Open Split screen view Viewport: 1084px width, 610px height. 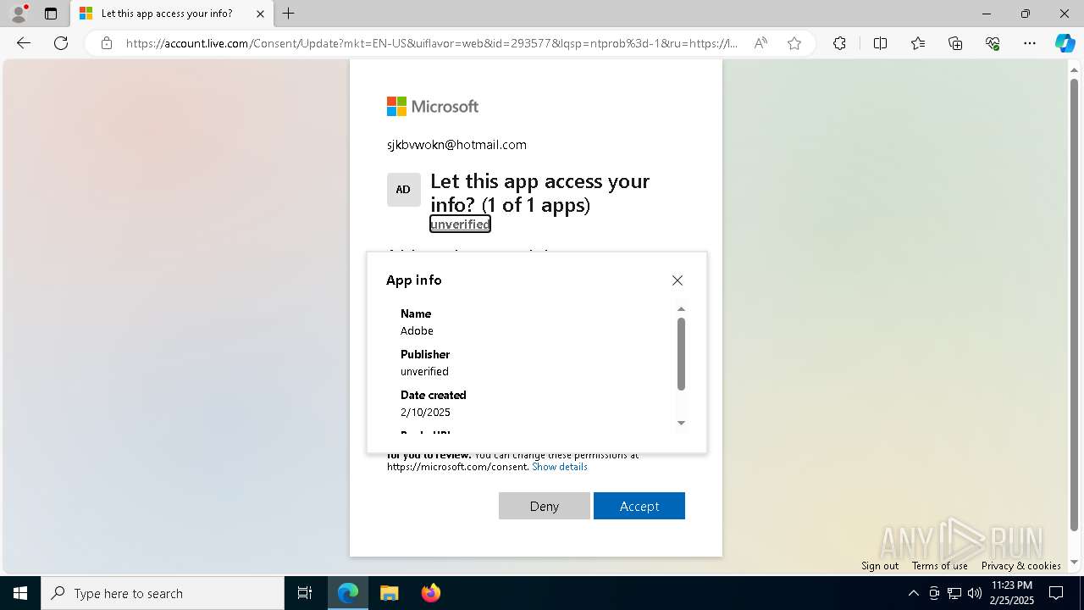(880, 43)
